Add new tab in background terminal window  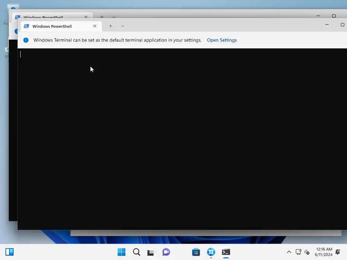click(102, 17)
